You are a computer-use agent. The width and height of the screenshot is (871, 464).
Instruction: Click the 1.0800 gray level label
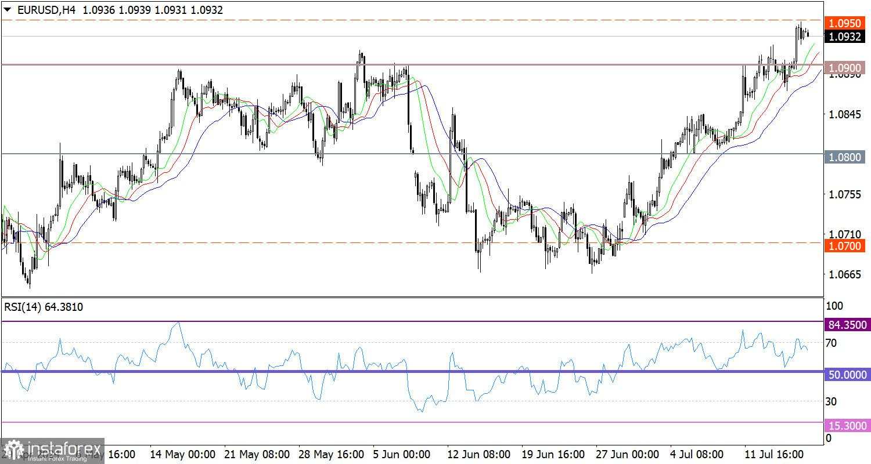(x=846, y=157)
